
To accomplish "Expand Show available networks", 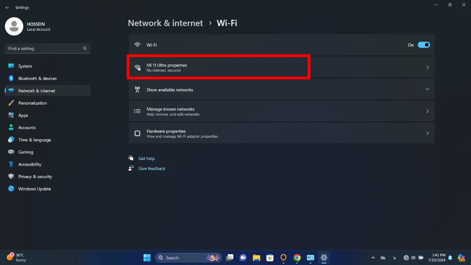I will click(x=427, y=89).
